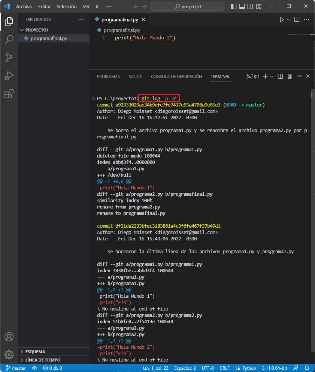Open the Ir menu

[97, 6]
